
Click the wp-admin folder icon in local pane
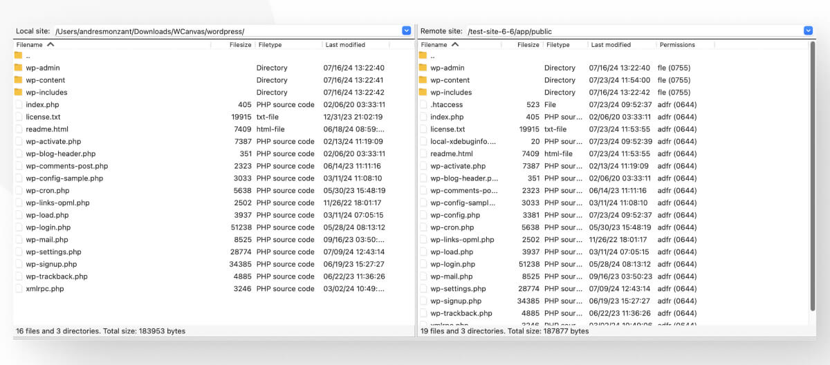tap(18, 68)
